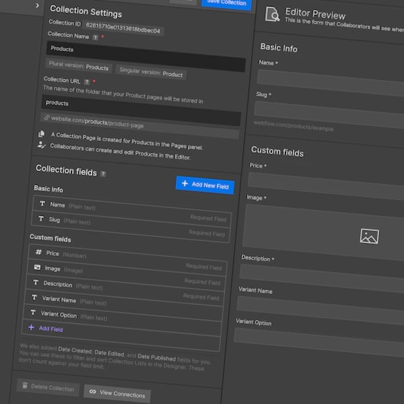Click the Variant Option input in preview
Viewport: 404px width, 404px height.
pos(319,343)
